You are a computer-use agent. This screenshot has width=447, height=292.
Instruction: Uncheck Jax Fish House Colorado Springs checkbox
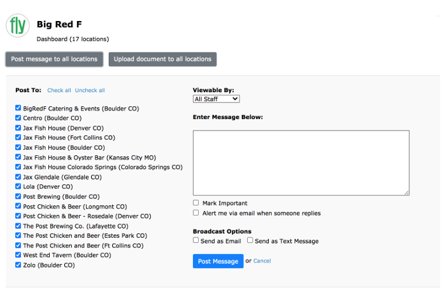tap(18, 167)
